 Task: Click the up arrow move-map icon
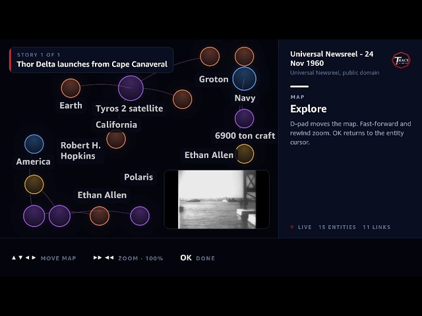point(14,257)
